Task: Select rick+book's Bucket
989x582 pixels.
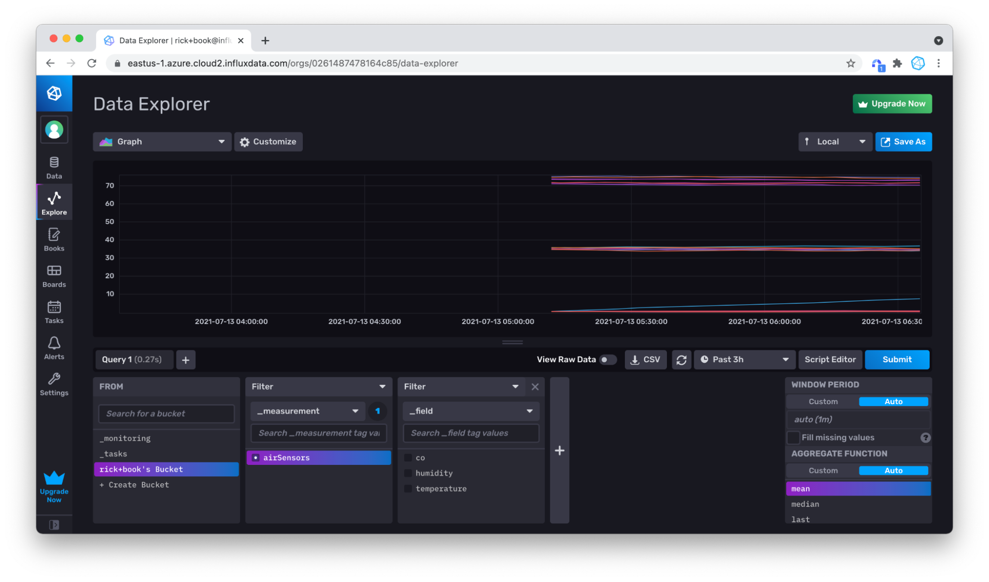Action: (x=166, y=469)
